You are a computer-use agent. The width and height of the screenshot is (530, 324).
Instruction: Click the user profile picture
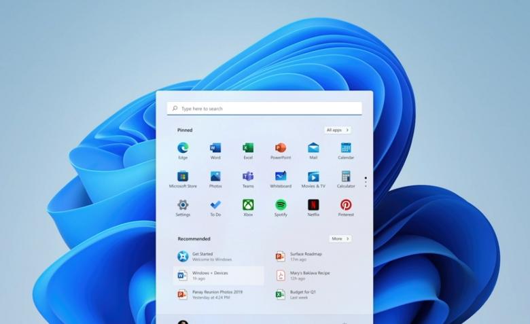click(x=183, y=322)
